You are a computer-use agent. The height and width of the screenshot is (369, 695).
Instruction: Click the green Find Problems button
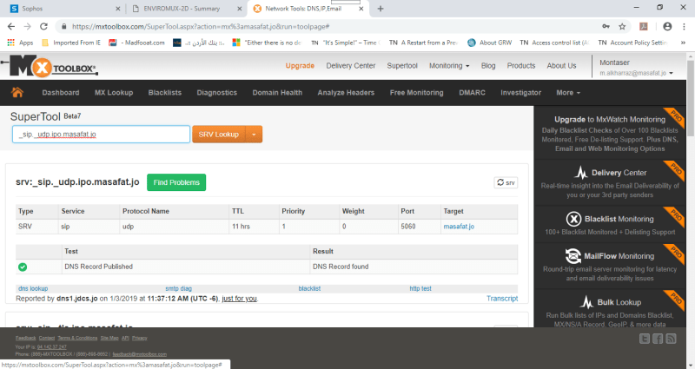tap(176, 182)
